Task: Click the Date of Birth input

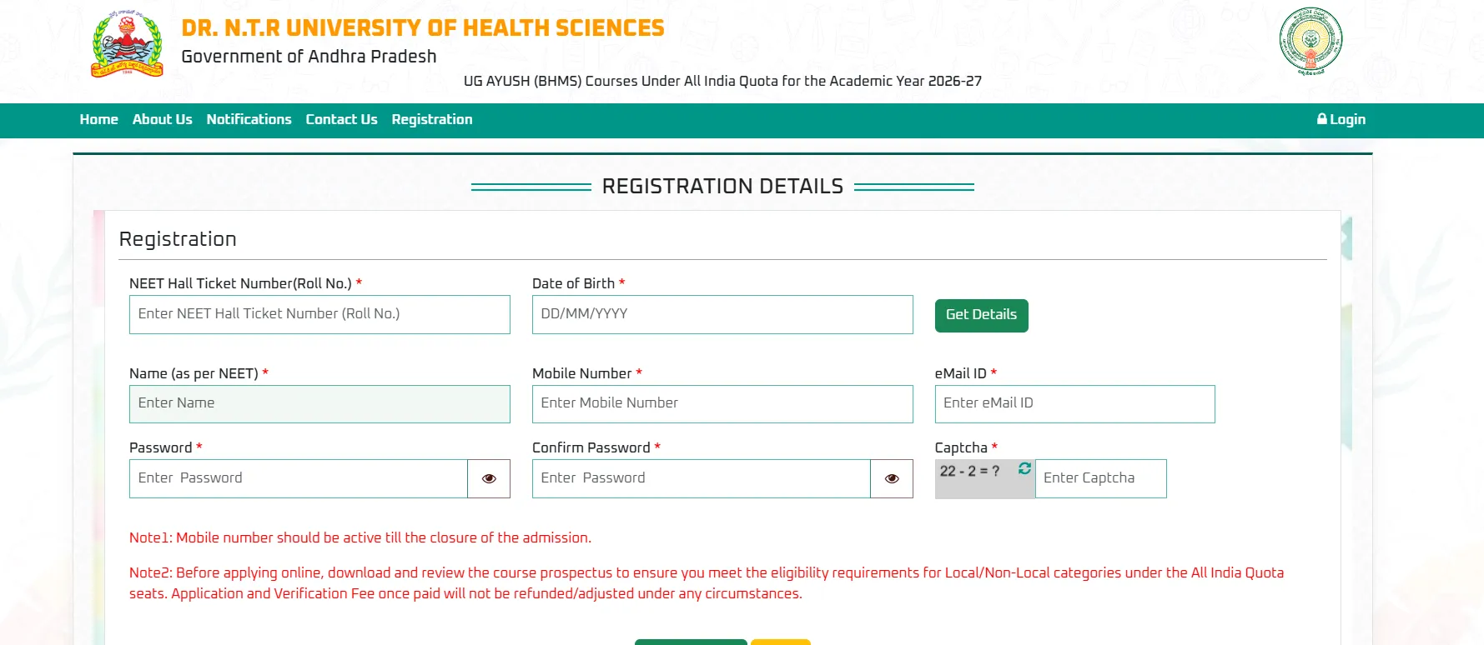Action: click(722, 314)
